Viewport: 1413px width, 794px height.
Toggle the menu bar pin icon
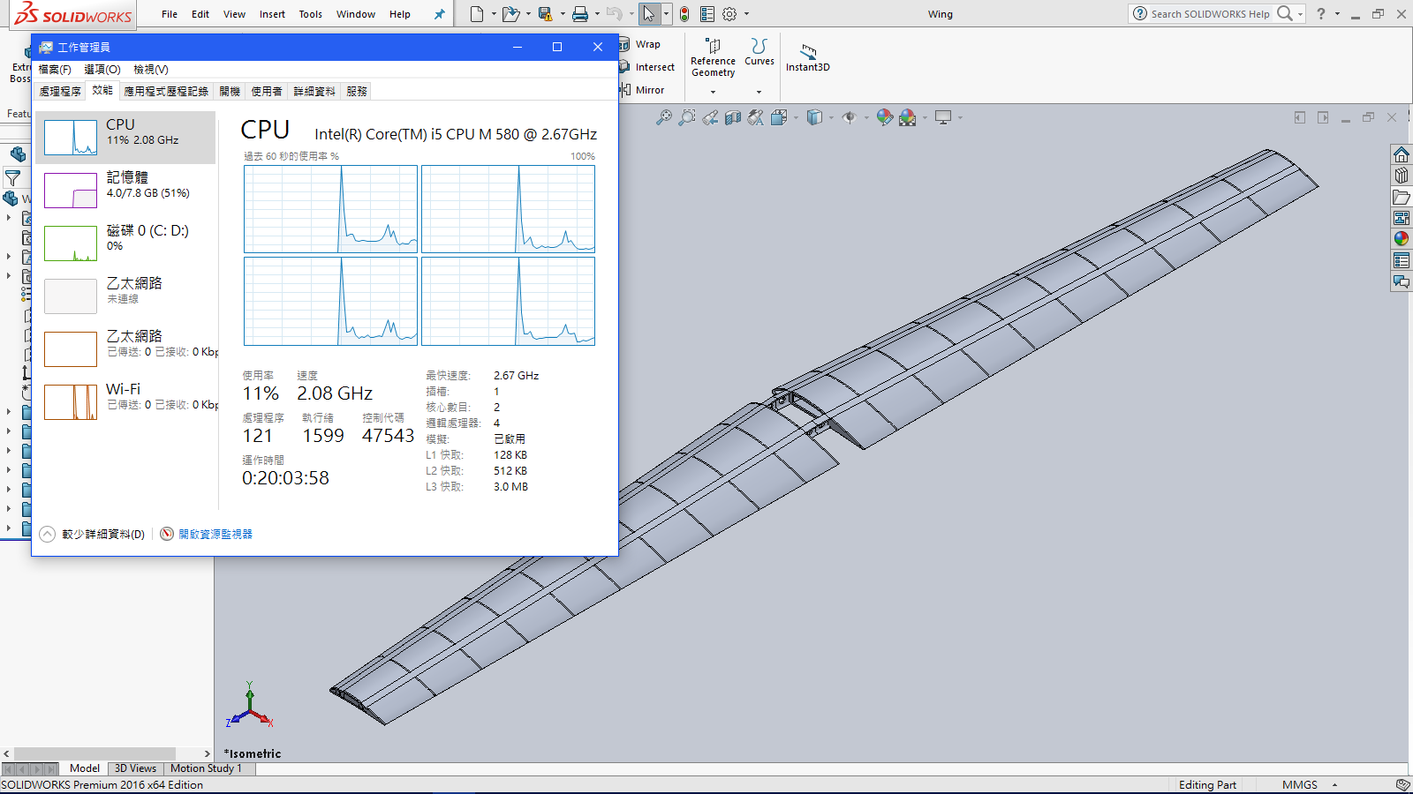point(439,14)
